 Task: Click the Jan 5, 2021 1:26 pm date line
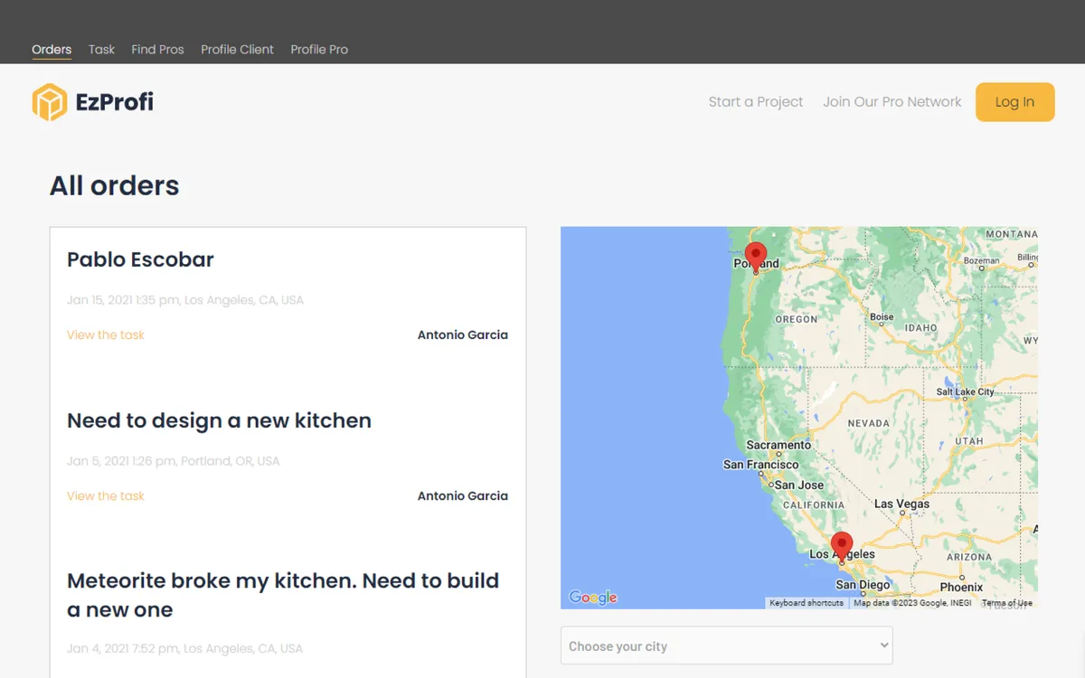point(174,461)
